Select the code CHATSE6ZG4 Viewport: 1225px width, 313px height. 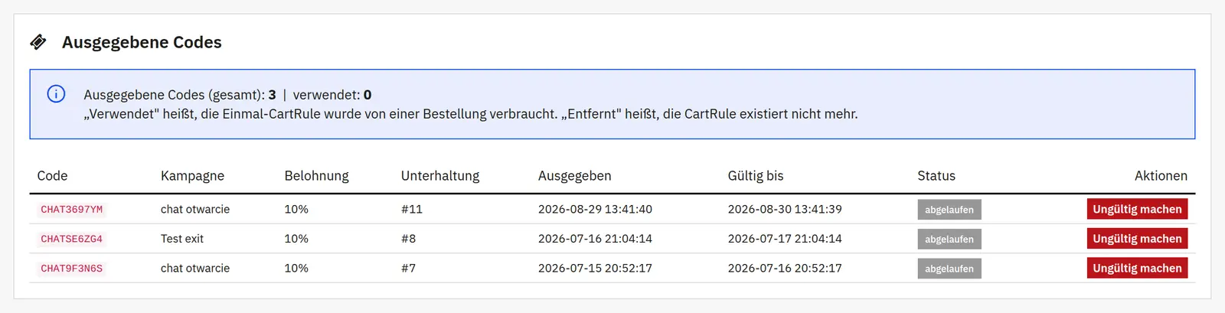tap(71, 239)
